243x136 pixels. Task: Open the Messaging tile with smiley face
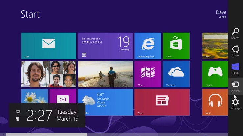(x=63, y=96)
